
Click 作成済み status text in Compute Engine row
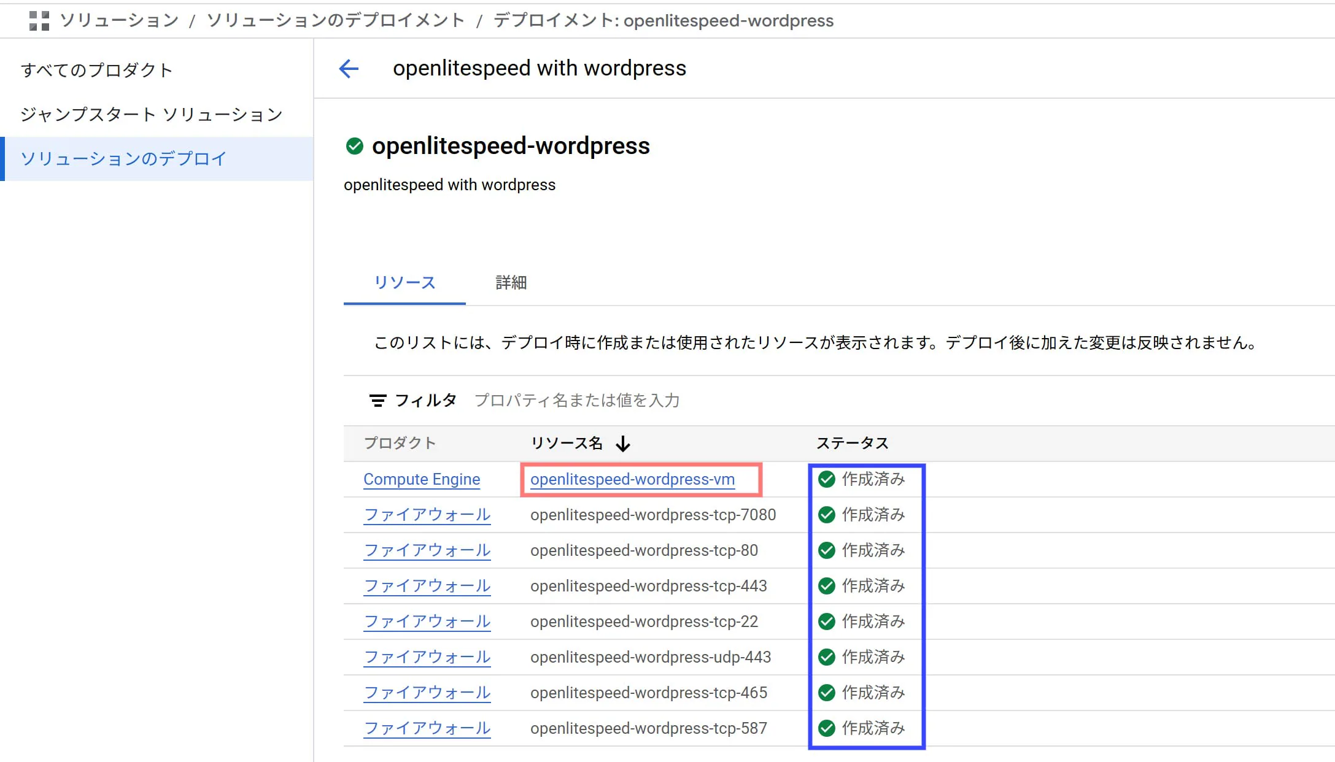(873, 479)
